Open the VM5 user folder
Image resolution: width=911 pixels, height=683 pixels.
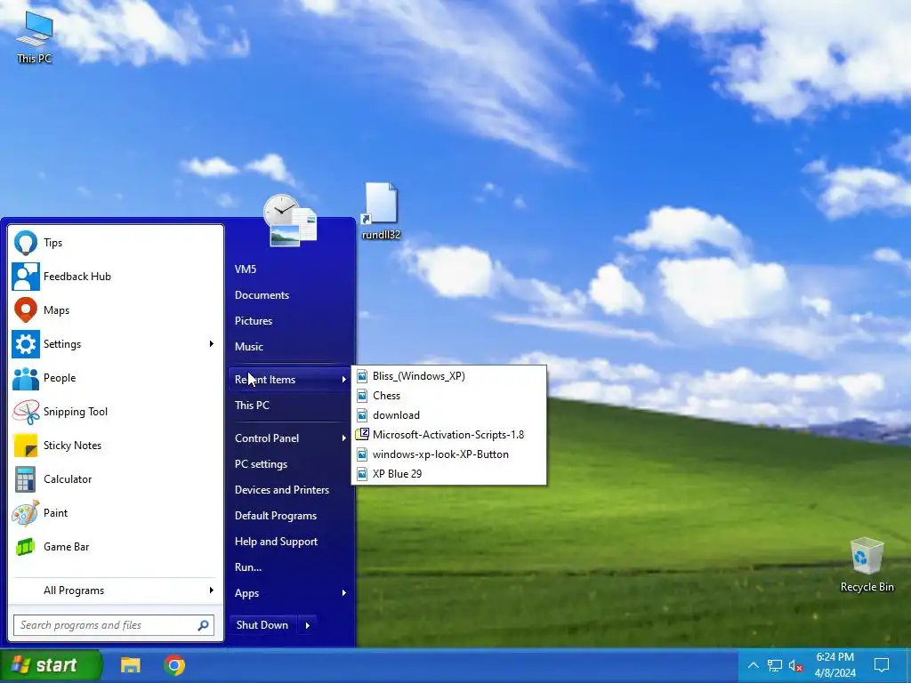point(289,269)
